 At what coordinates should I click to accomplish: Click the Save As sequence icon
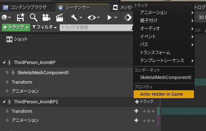20,17
